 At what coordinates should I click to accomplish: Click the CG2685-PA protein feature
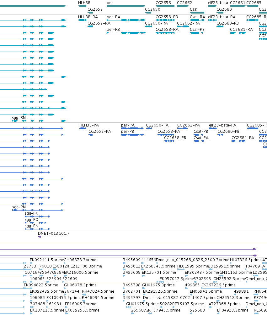252,128
